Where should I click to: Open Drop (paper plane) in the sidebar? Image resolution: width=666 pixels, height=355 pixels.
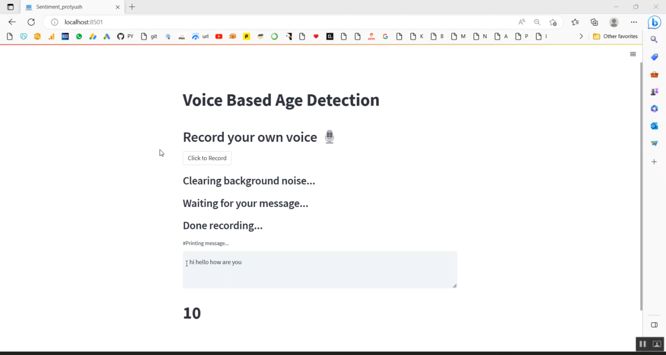click(x=654, y=143)
